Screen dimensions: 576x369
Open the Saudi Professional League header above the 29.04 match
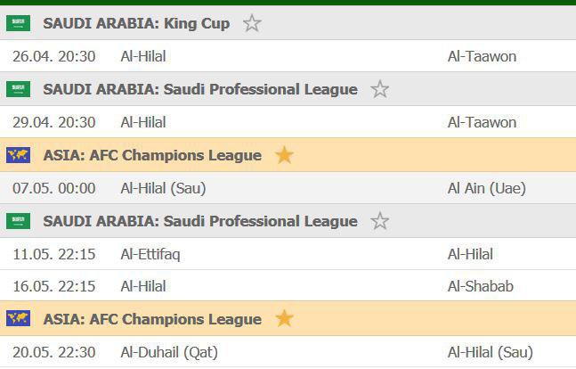tap(200, 89)
